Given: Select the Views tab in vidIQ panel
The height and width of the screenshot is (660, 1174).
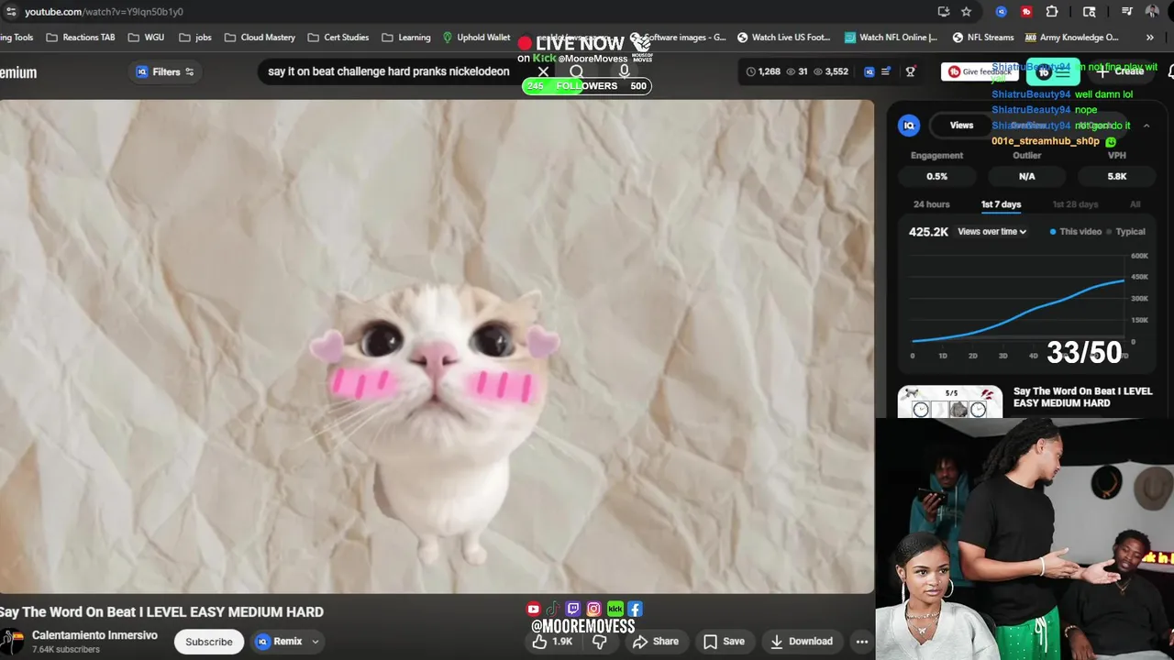Looking at the screenshot, I should [x=961, y=126].
